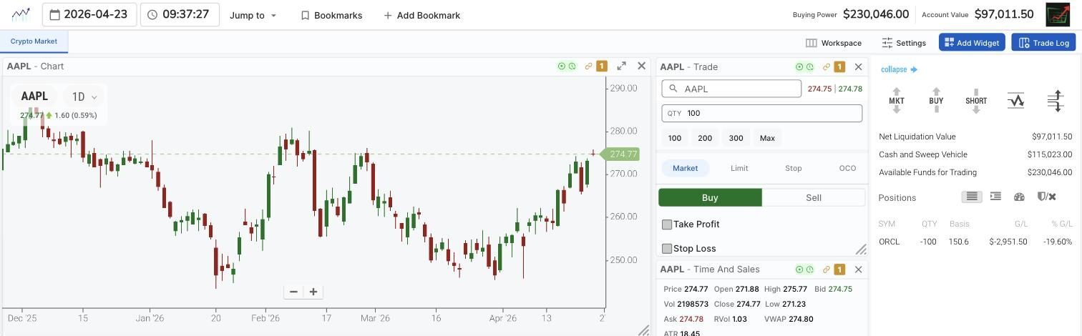
Task: Click the QTY input field
Action: [x=761, y=113]
